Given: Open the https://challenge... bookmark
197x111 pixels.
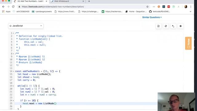Looking at the screenshot, I should click(x=88, y=11).
